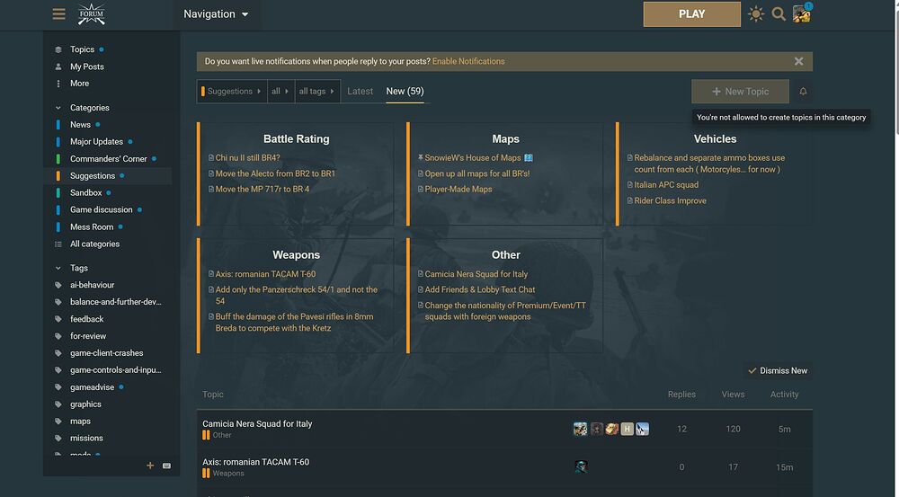
Task: Open the Suggestions category filter dropdown
Action: pos(231,92)
